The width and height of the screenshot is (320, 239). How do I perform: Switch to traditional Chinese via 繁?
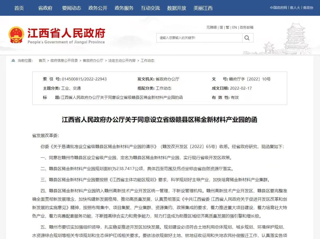coord(228,27)
